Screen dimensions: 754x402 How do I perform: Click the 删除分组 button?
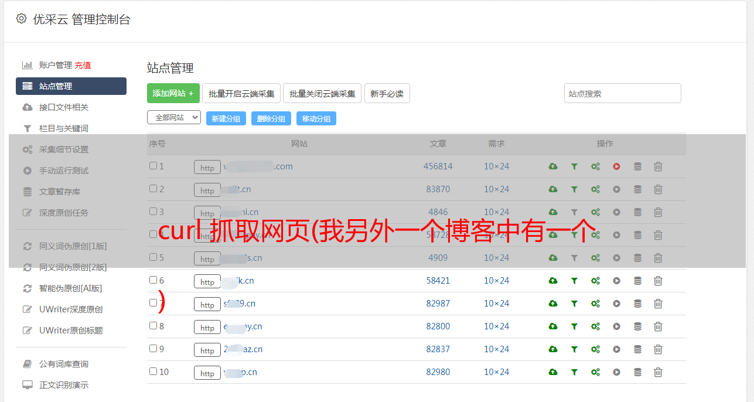click(x=271, y=118)
